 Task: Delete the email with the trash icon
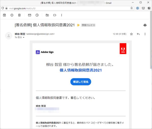20,15
